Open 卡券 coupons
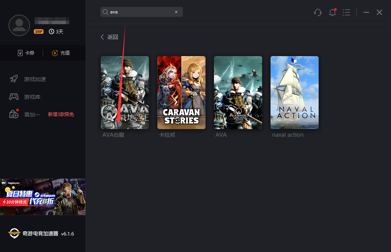Screen dimensions: 391x252 tap(26, 53)
